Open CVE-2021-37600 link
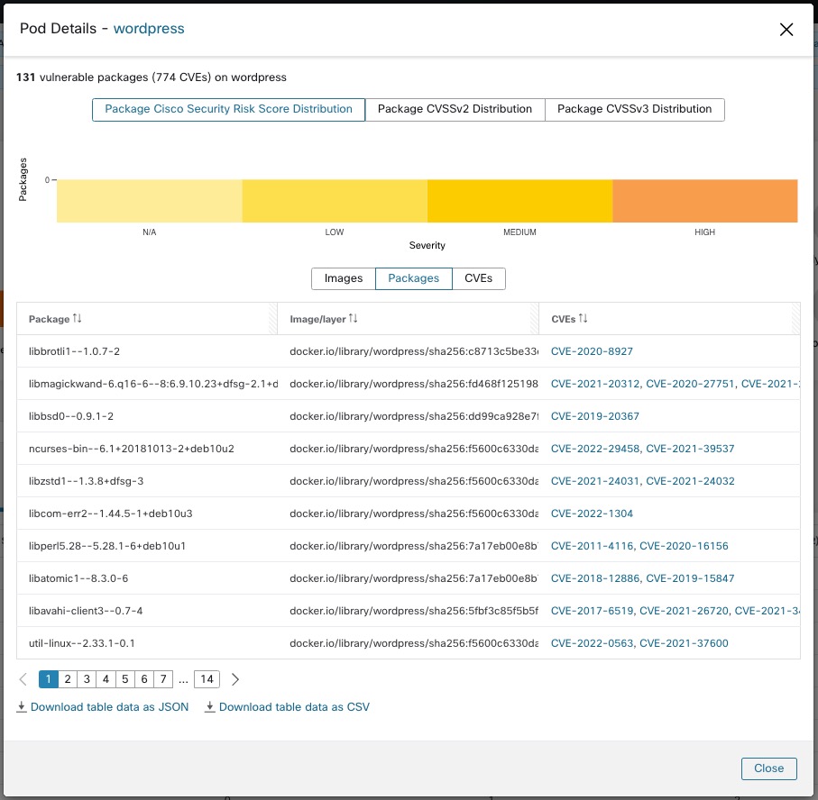Viewport: 818px width, 800px height. (684, 643)
